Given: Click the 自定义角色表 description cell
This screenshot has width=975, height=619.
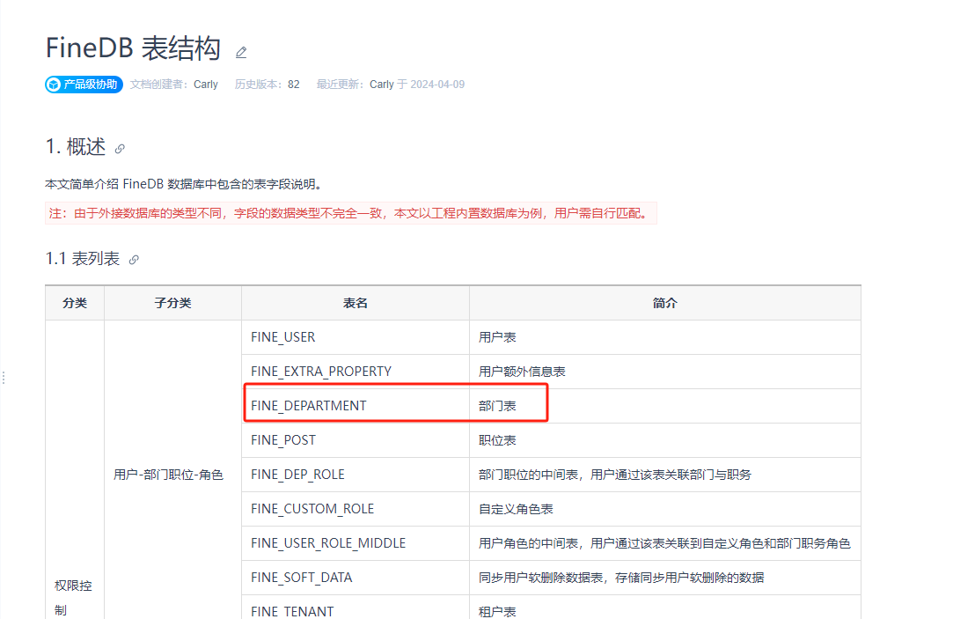Looking at the screenshot, I should tap(664, 509).
